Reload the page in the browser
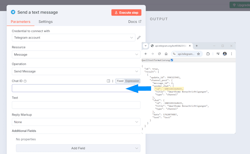The height and width of the screenshot is (154, 250). 159,54
